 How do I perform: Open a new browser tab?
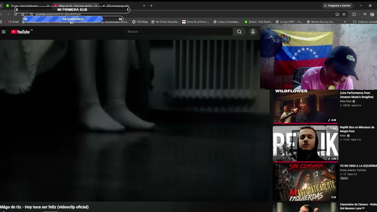tap(151, 6)
